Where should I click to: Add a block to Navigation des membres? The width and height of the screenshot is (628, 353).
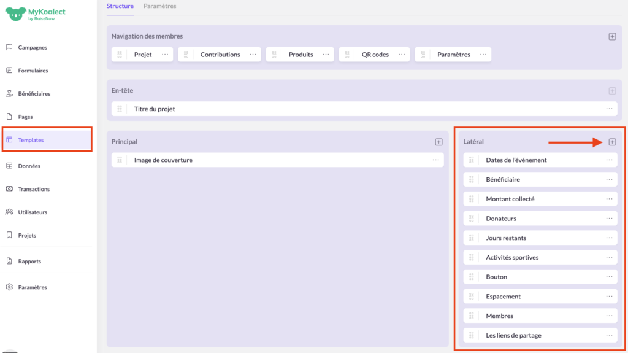pos(612,36)
